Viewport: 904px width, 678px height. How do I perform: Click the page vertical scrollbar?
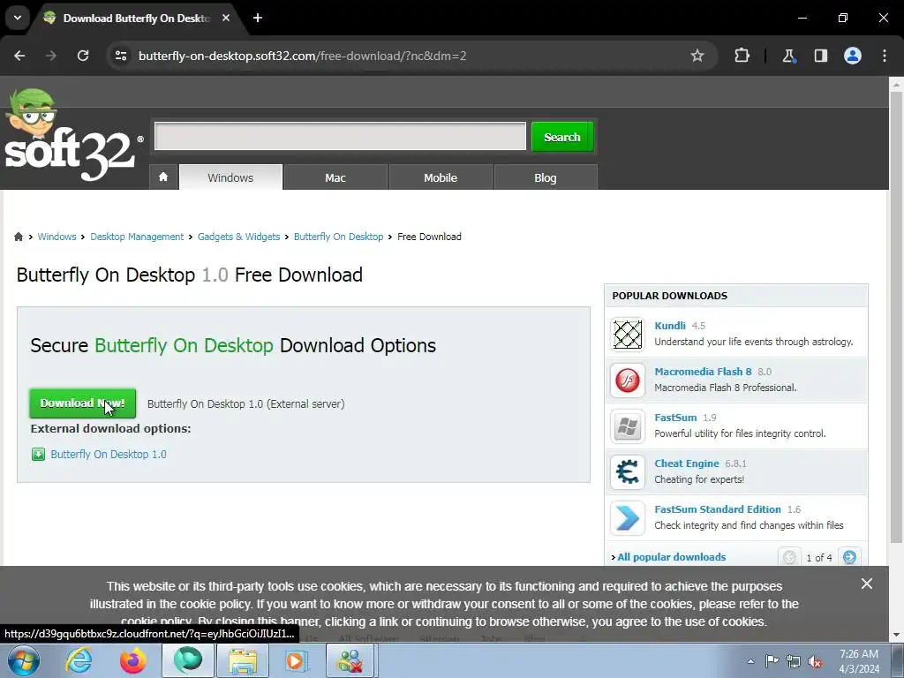896,317
